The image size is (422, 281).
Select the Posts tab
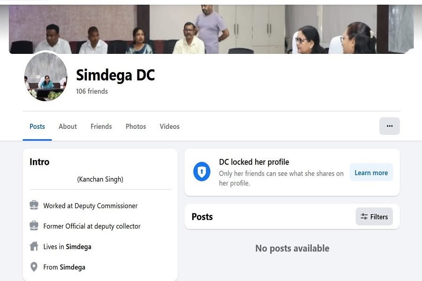(x=37, y=126)
